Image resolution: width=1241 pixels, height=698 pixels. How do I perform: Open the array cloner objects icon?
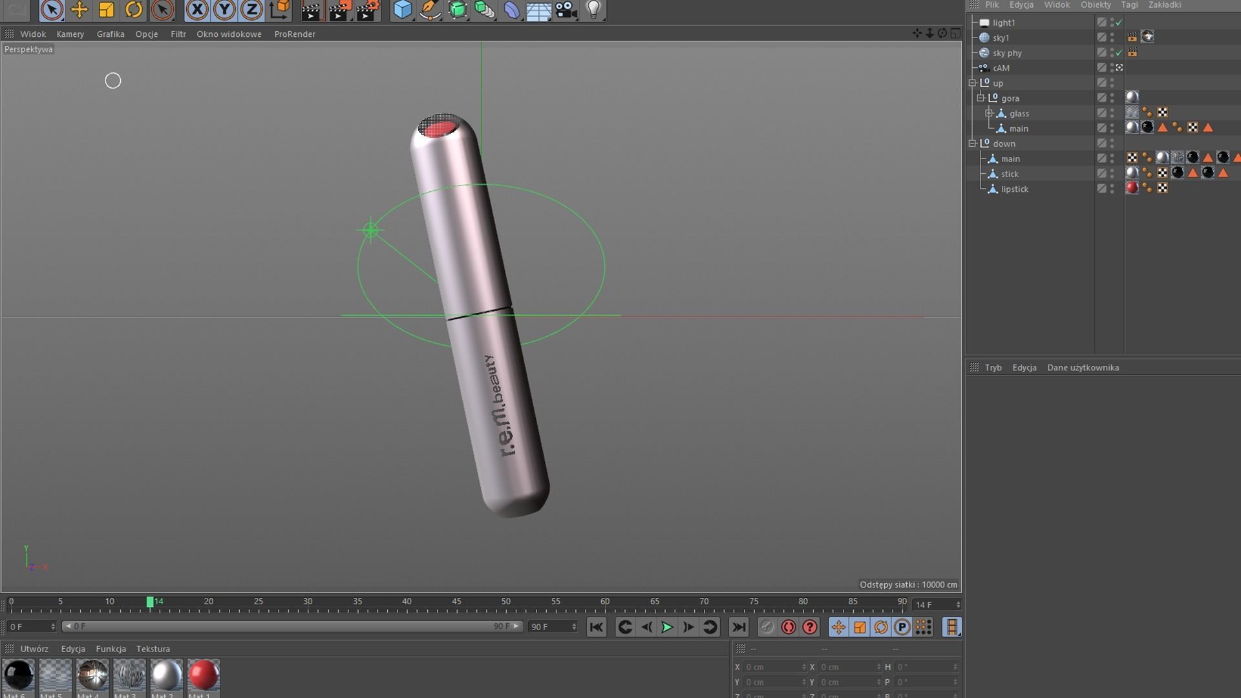point(484,10)
